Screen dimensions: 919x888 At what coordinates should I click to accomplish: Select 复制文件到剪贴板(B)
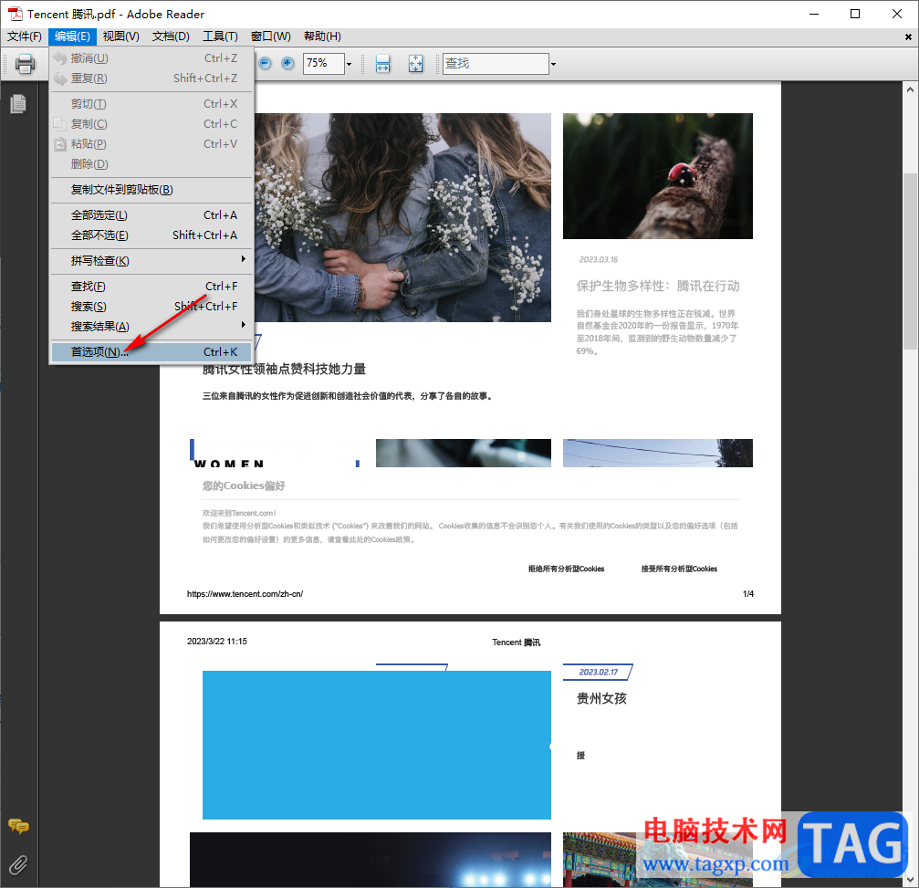[151, 189]
